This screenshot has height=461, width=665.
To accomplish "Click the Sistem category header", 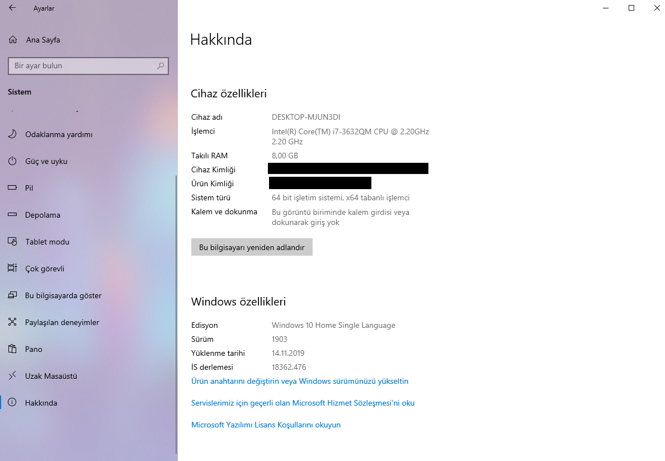I will tap(20, 92).
